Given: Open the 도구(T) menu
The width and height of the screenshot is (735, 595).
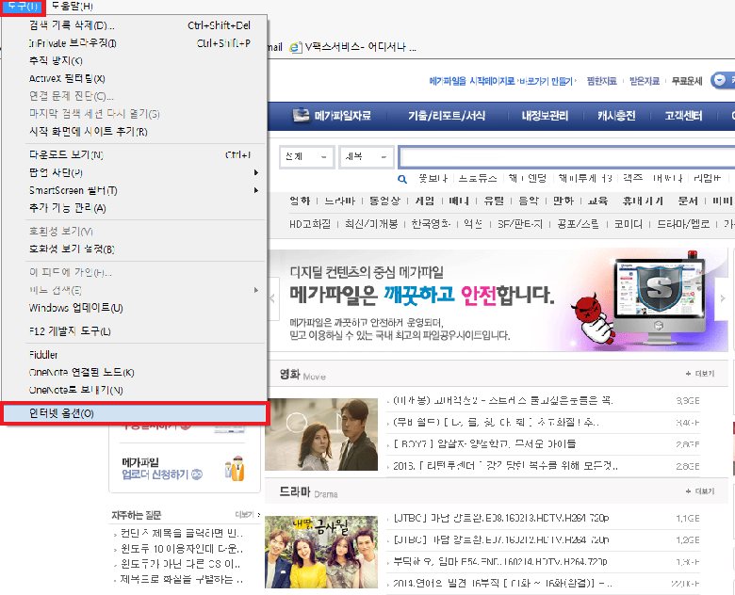Looking at the screenshot, I should [x=23, y=6].
